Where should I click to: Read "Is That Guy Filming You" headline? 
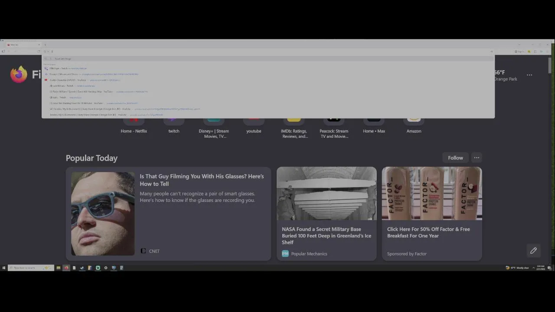tap(202, 180)
